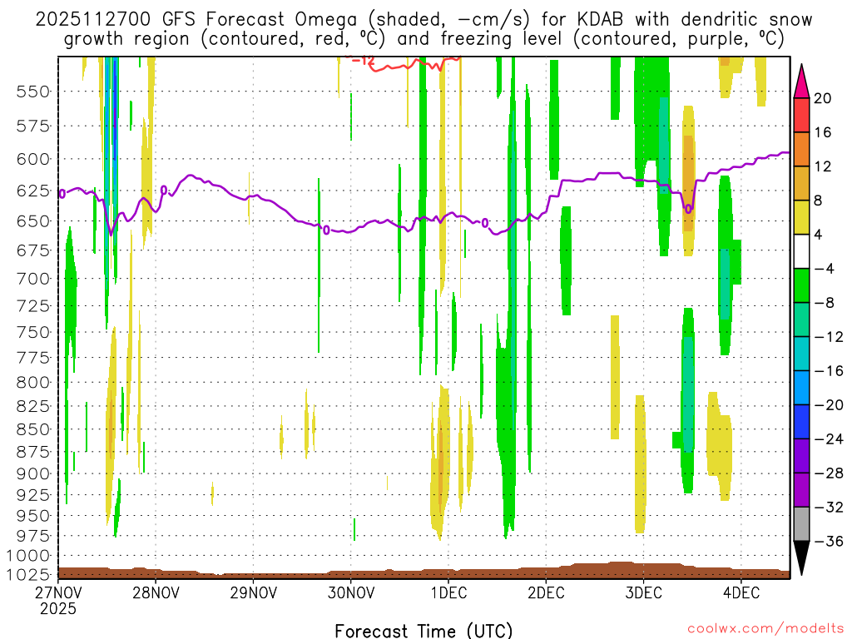852x639 pixels.
Task: Click the 4DEC date label
Action: 741,592
